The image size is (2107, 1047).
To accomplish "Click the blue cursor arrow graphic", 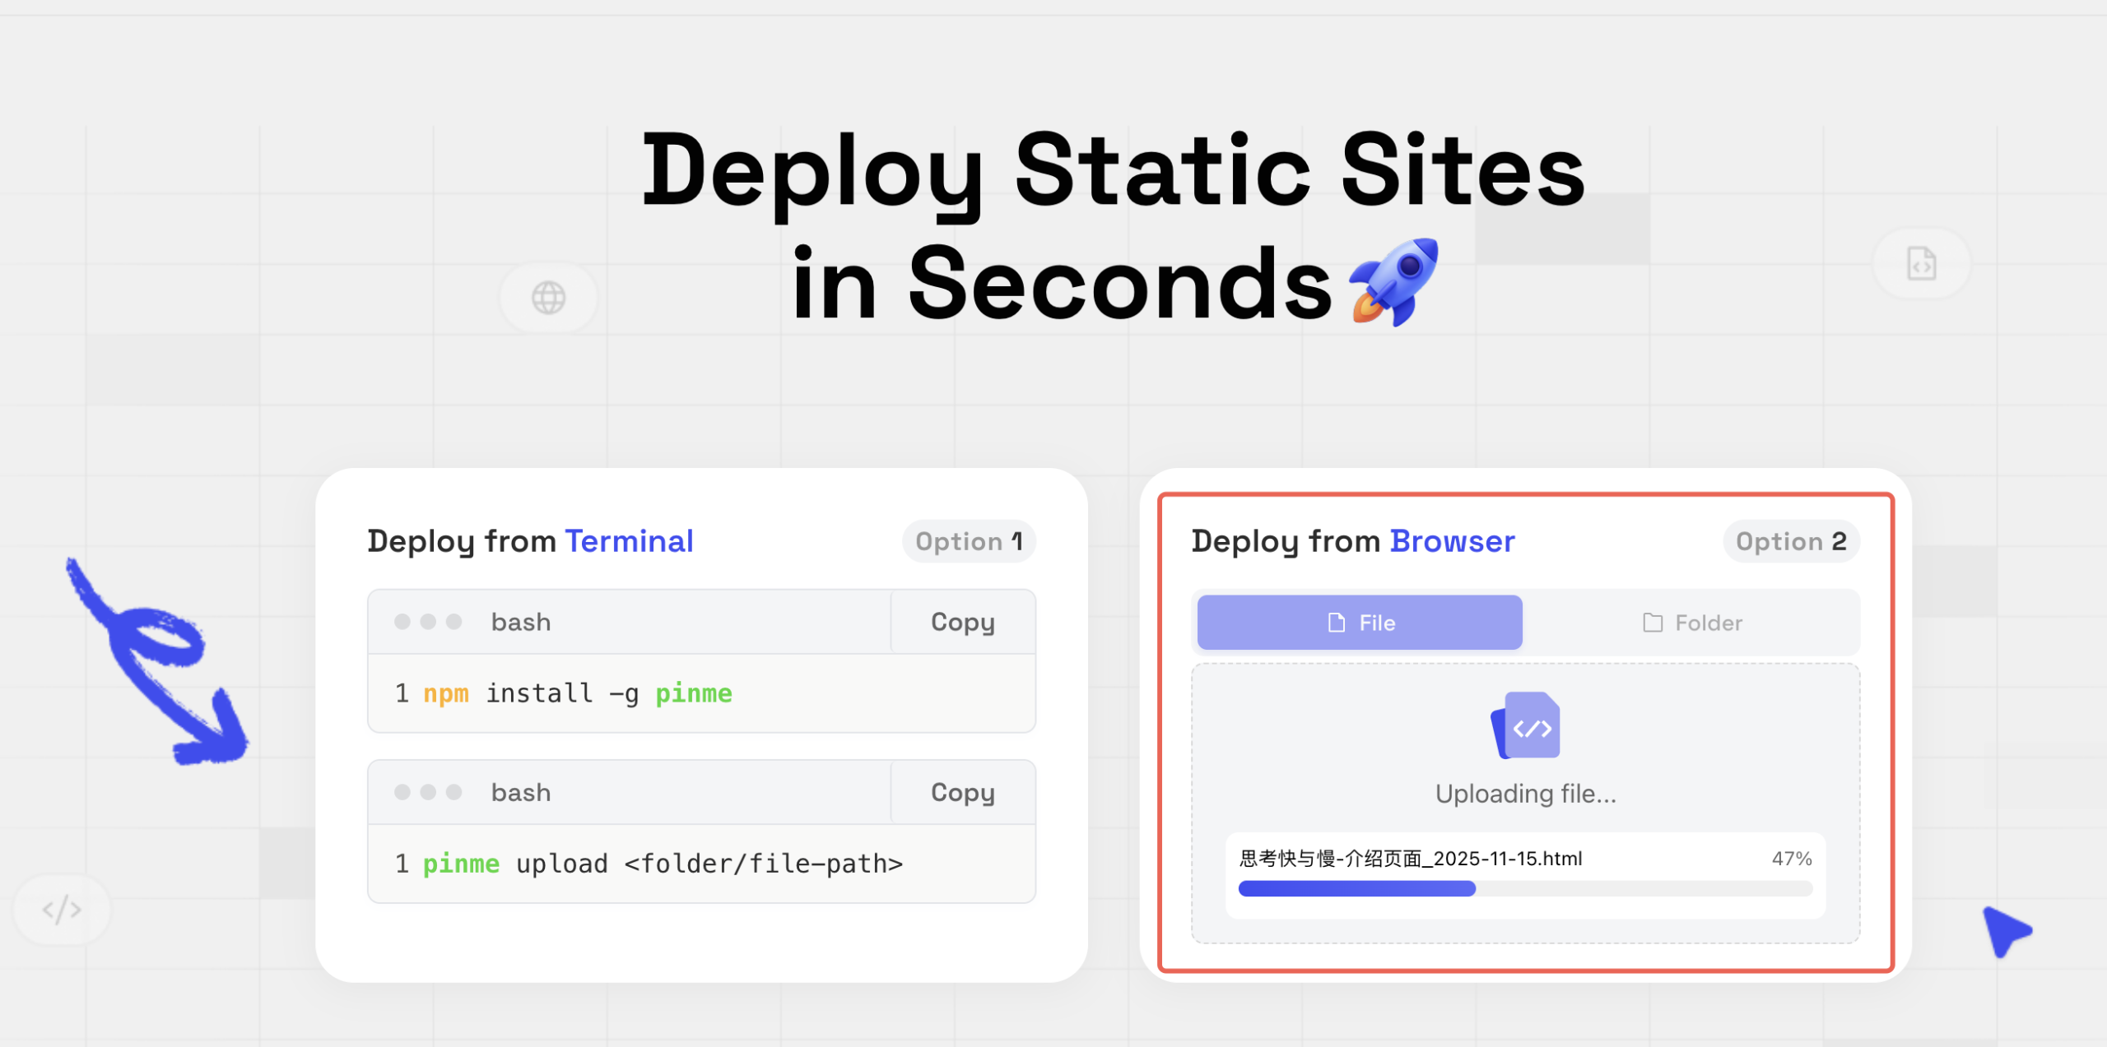I will 2005,930.
